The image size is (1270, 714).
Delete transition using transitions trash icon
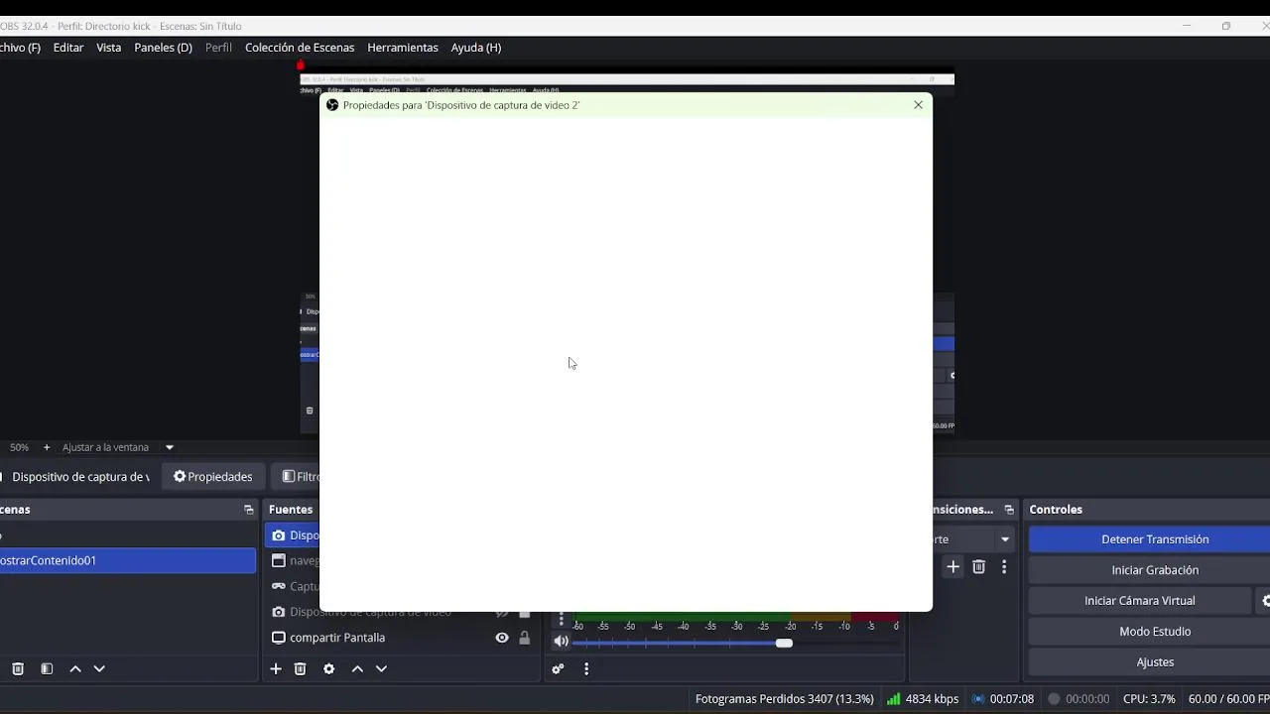(979, 567)
